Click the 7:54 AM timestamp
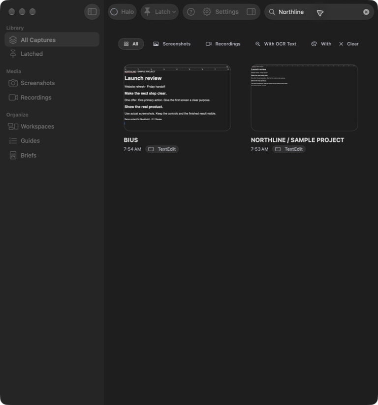The height and width of the screenshot is (405, 378). 132,149
